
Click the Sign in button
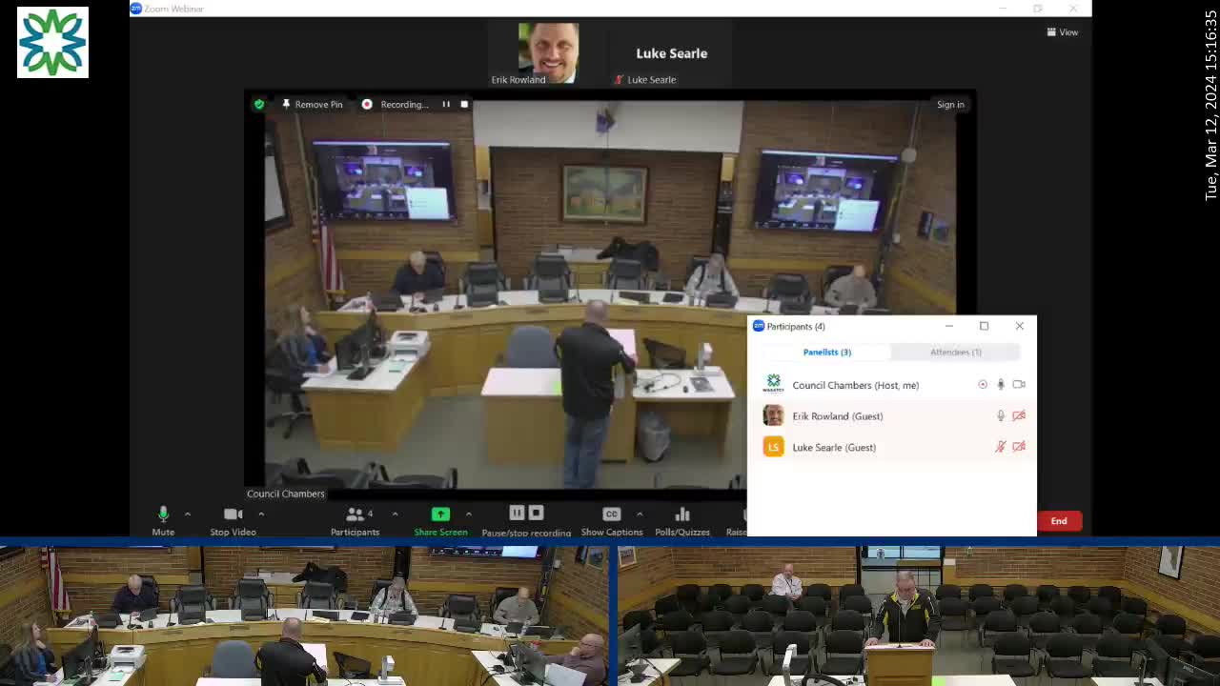click(x=950, y=105)
